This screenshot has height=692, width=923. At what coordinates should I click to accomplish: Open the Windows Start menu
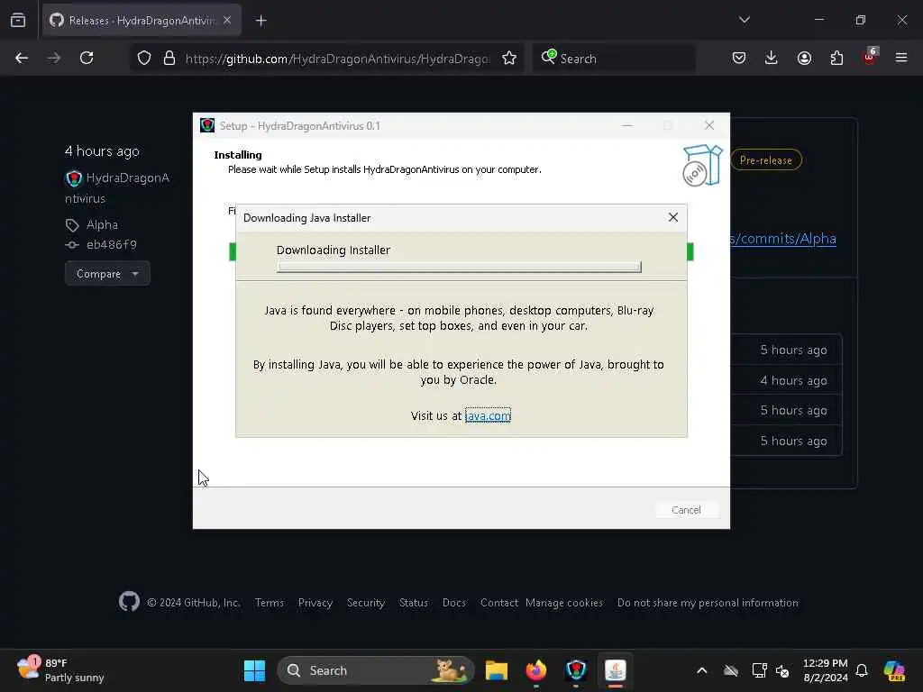pyautogui.click(x=255, y=670)
